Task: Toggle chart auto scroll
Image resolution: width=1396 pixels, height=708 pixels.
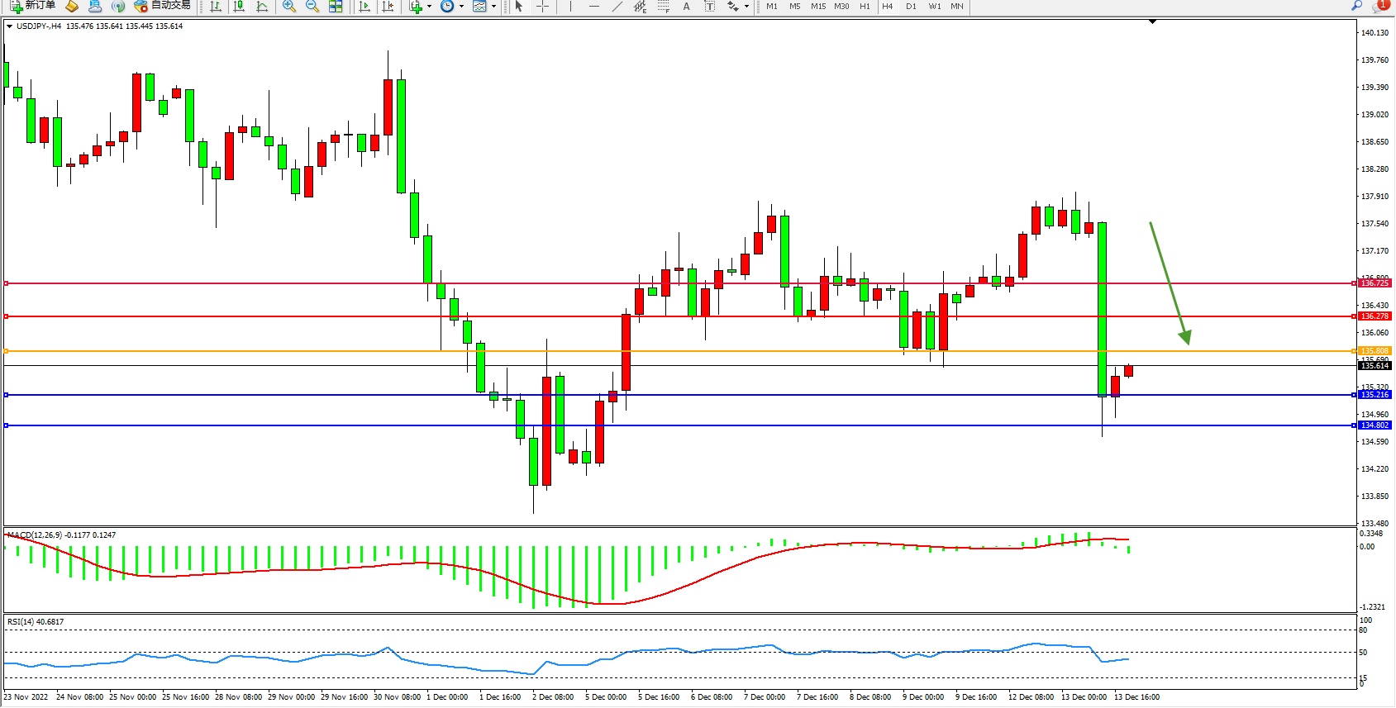Action: (x=364, y=7)
